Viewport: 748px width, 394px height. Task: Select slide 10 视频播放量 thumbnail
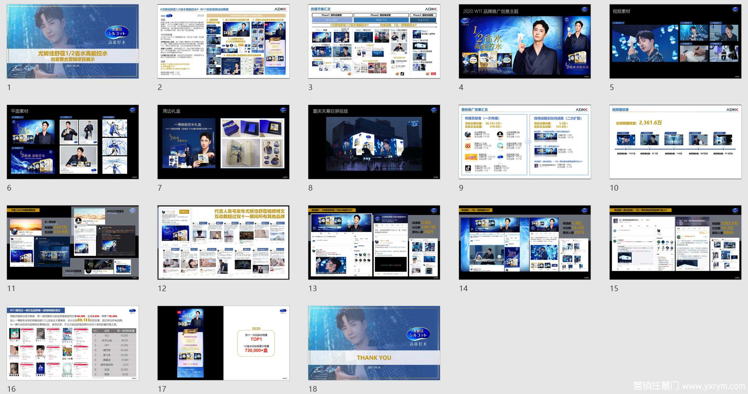(675, 142)
